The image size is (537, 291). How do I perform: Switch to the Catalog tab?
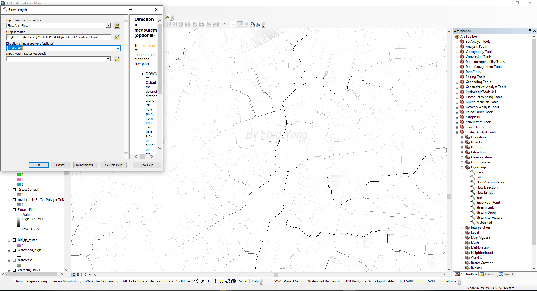488,274
